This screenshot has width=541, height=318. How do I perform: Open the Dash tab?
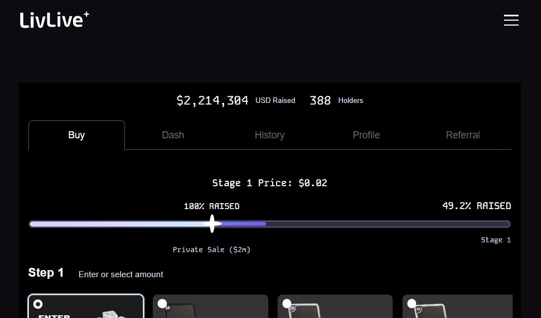point(173,135)
